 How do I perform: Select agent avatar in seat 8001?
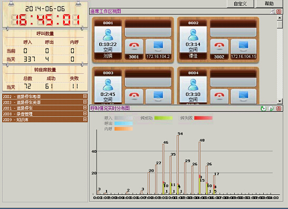click(108, 35)
